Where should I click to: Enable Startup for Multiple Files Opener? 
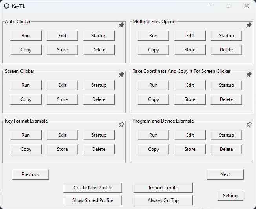point(227,36)
